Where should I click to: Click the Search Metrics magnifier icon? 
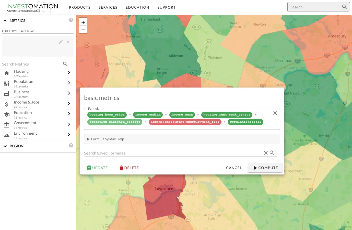pyautogui.click(x=65, y=64)
